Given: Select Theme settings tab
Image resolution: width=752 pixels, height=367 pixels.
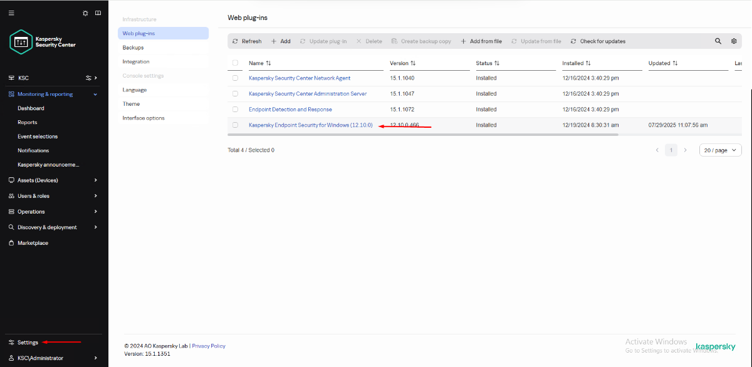Looking at the screenshot, I should click(x=163, y=104).
